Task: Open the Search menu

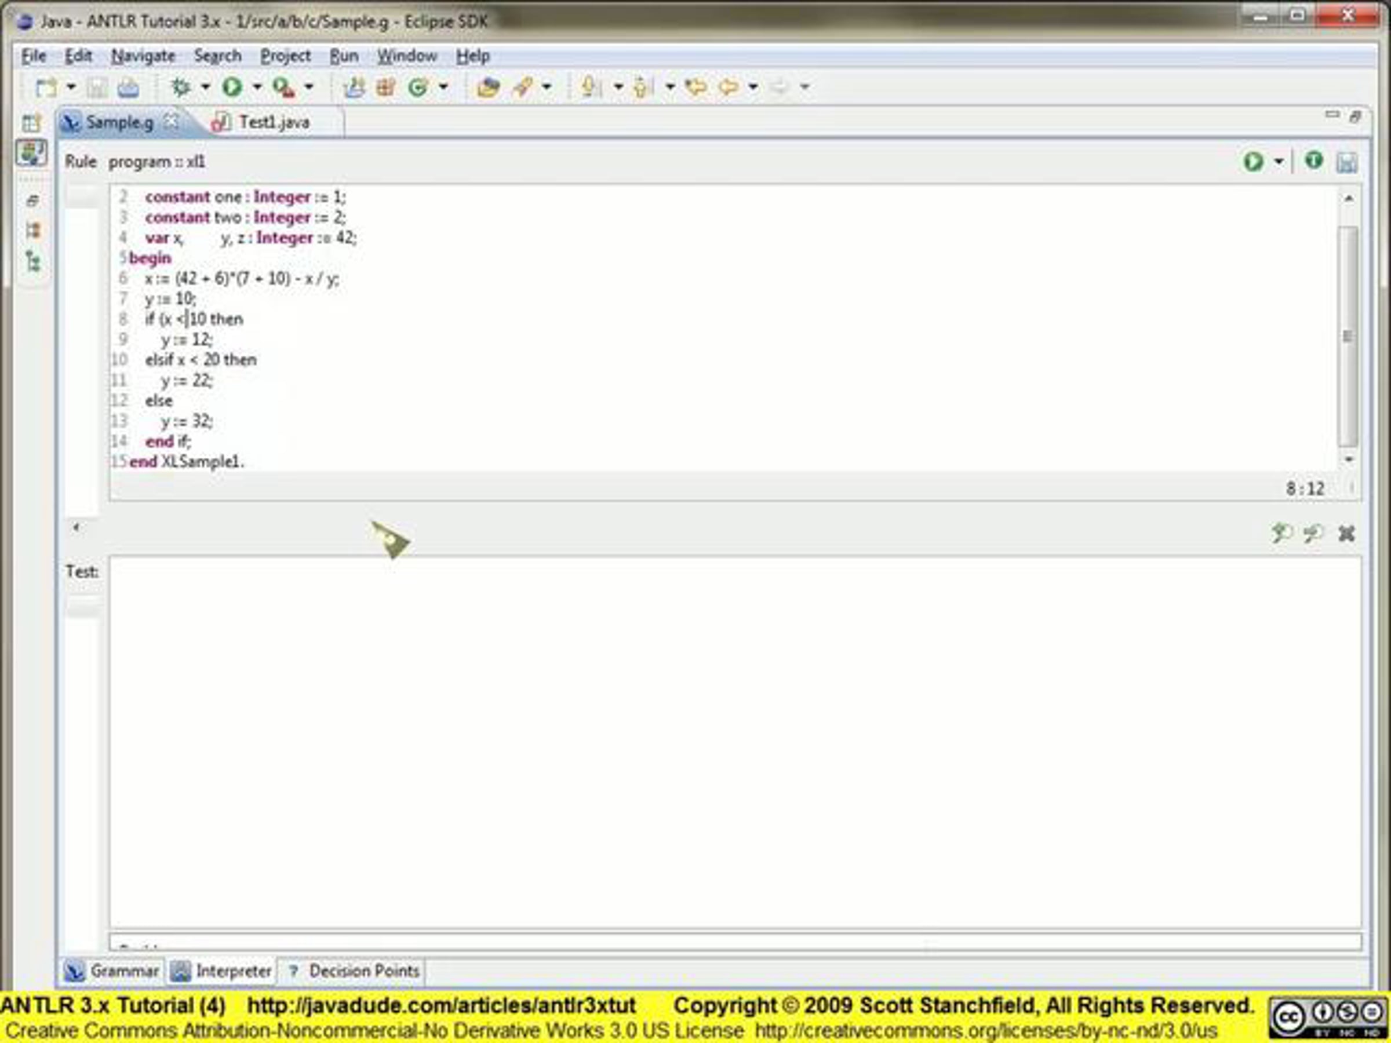Action: coord(217,56)
